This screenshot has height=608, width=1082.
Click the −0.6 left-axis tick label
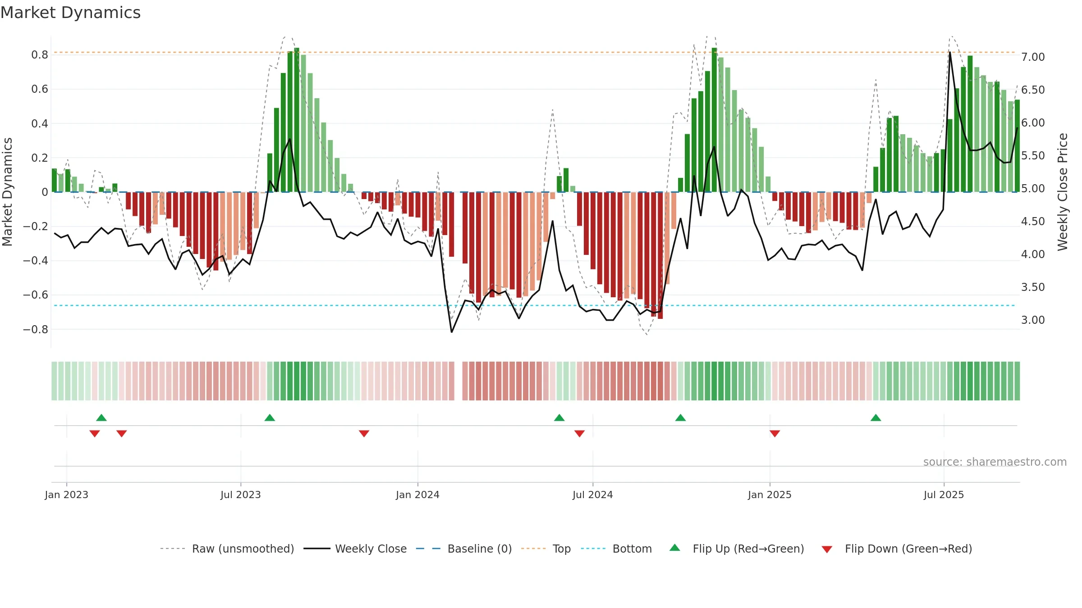[36, 295]
